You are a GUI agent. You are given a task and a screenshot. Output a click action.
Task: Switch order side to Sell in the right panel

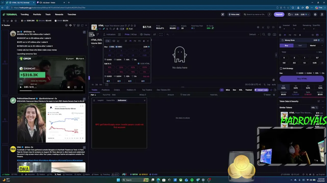pos(300,45)
